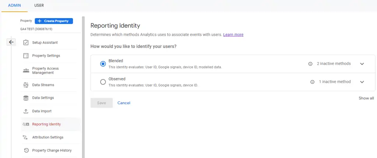Click the Property Change History clock icon

click(x=27, y=151)
